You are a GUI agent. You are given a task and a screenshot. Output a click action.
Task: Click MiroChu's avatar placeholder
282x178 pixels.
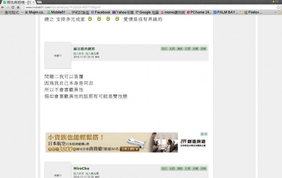click(58, 170)
